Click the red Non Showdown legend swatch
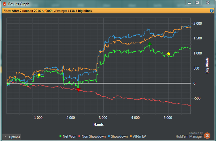Image resolution: width=216 pixels, height=141 pixels. click(x=79, y=136)
